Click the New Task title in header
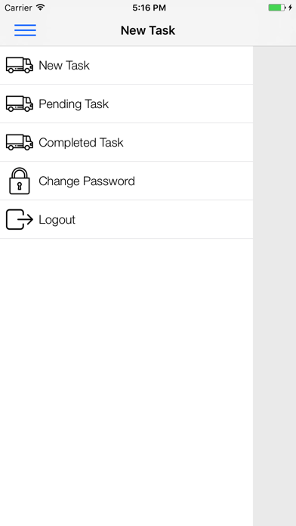 pos(148,30)
